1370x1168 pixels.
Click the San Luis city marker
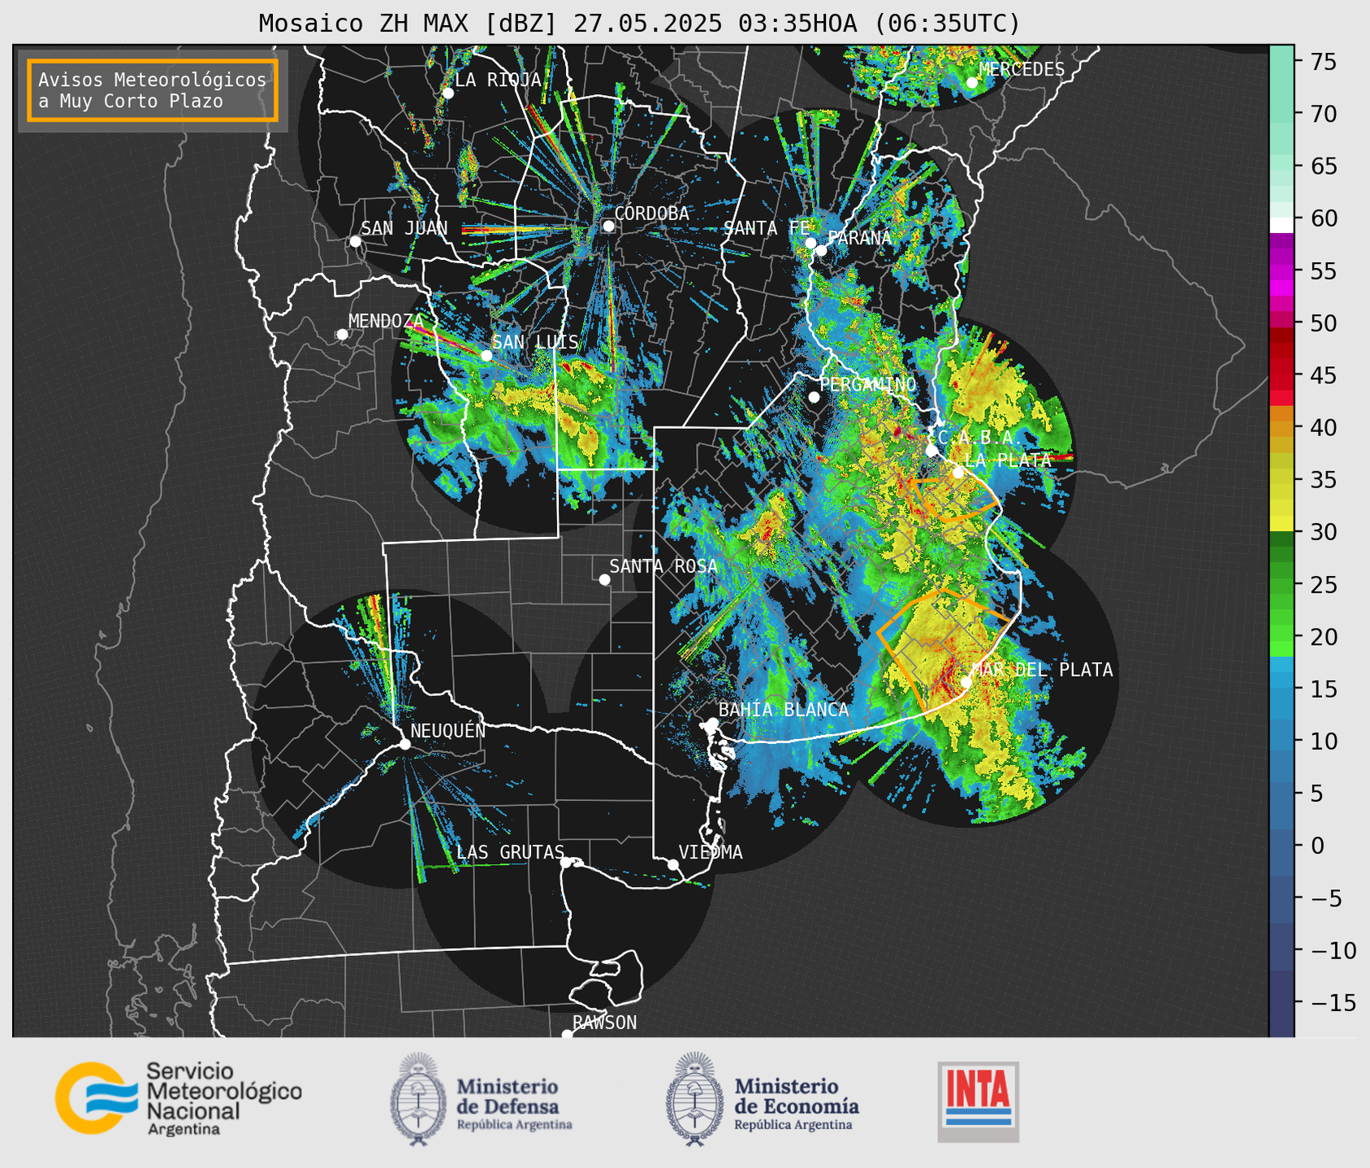tap(486, 355)
